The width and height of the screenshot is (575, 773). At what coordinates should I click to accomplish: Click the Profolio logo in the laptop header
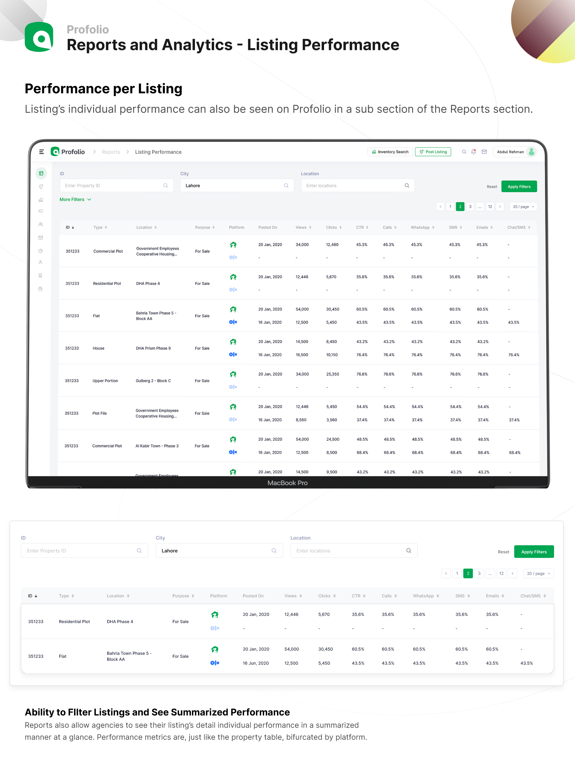[68, 152]
